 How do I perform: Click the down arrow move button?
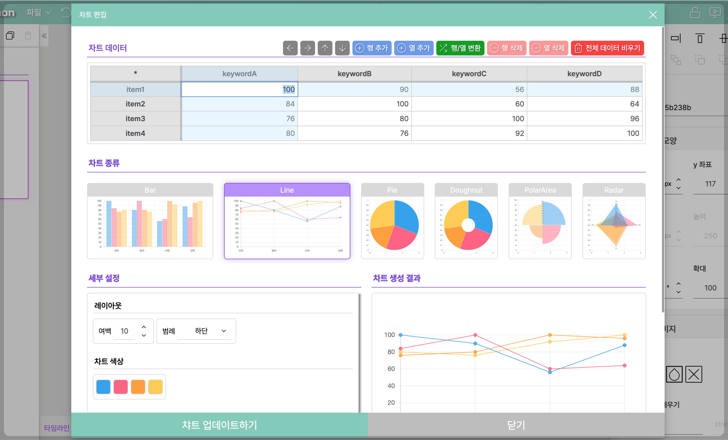pyautogui.click(x=342, y=48)
